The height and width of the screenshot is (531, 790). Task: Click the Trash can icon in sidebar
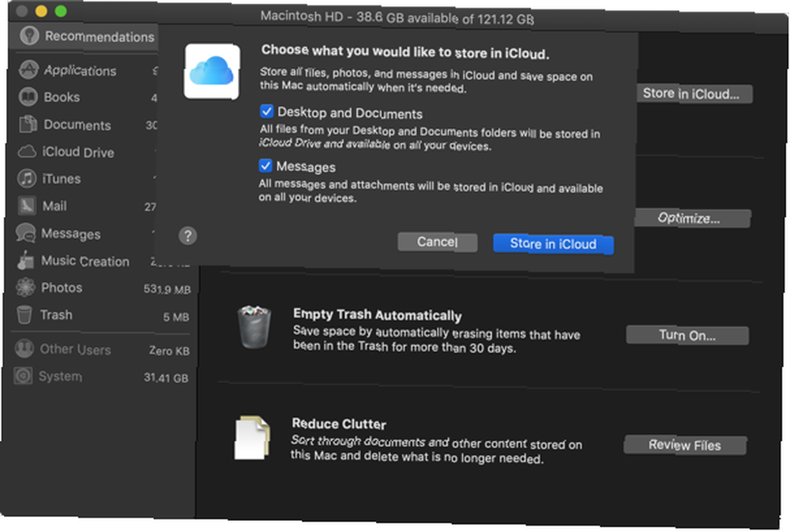coord(24,314)
